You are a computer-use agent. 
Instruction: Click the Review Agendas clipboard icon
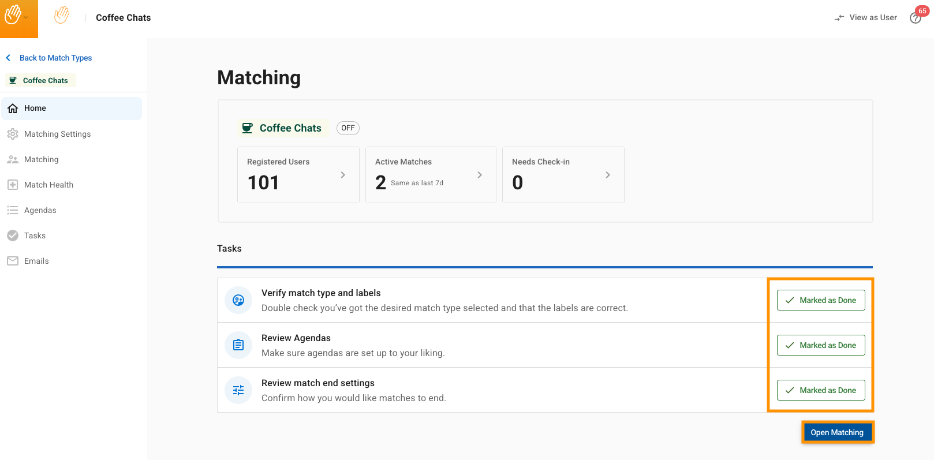(x=238, y=345)
